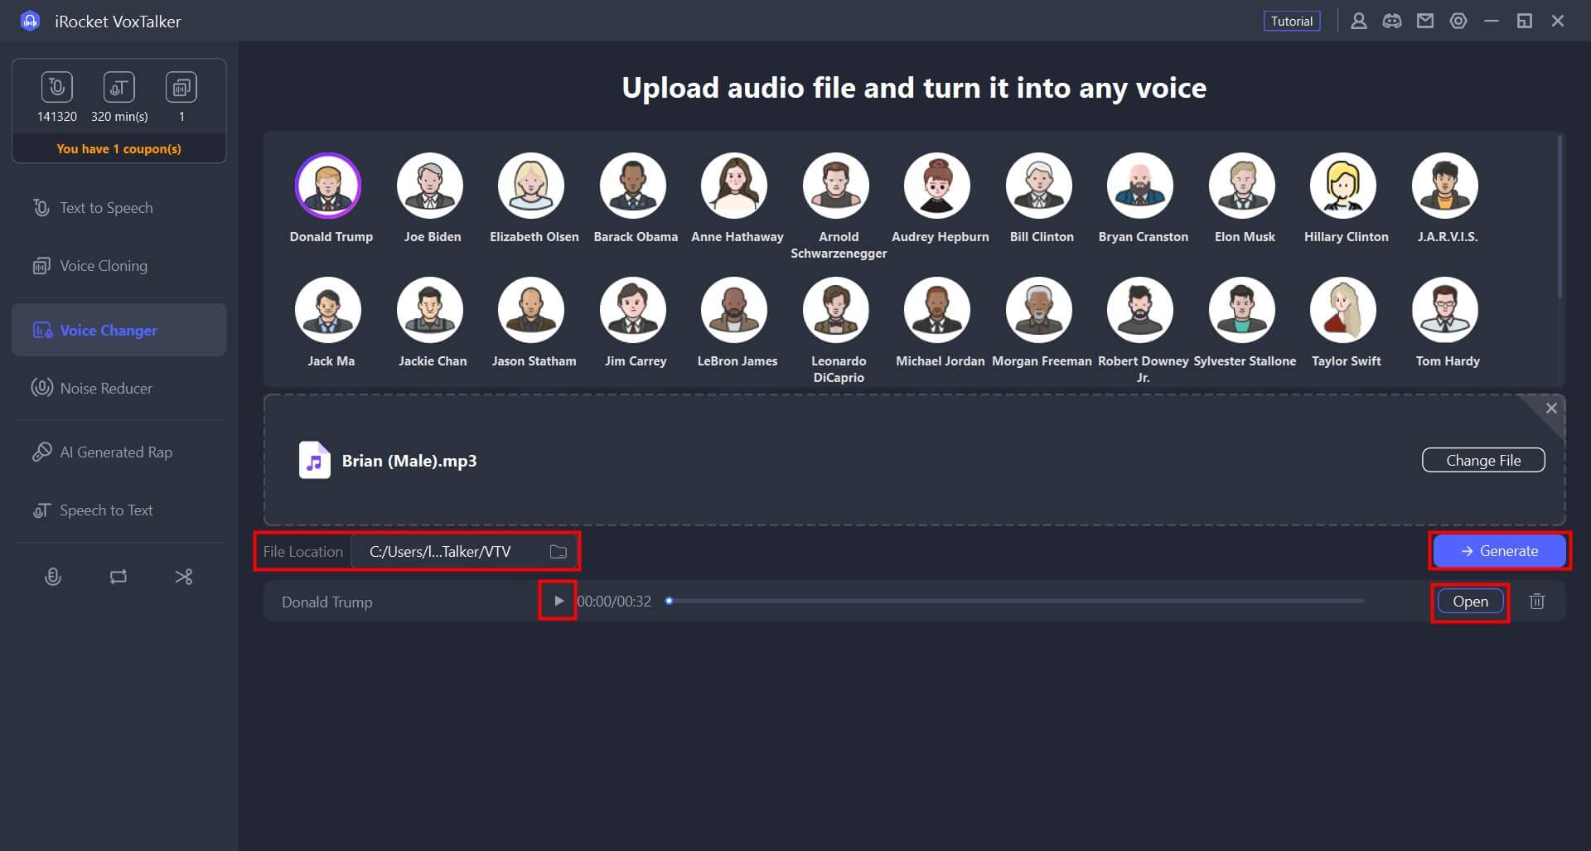Pick the Michael Jordan voice avatar
The height and width of the screenshot is (851, 1591).
coord(937,310)
